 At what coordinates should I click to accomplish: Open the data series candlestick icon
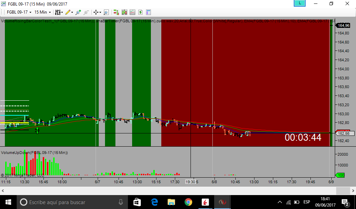[124, 12]
